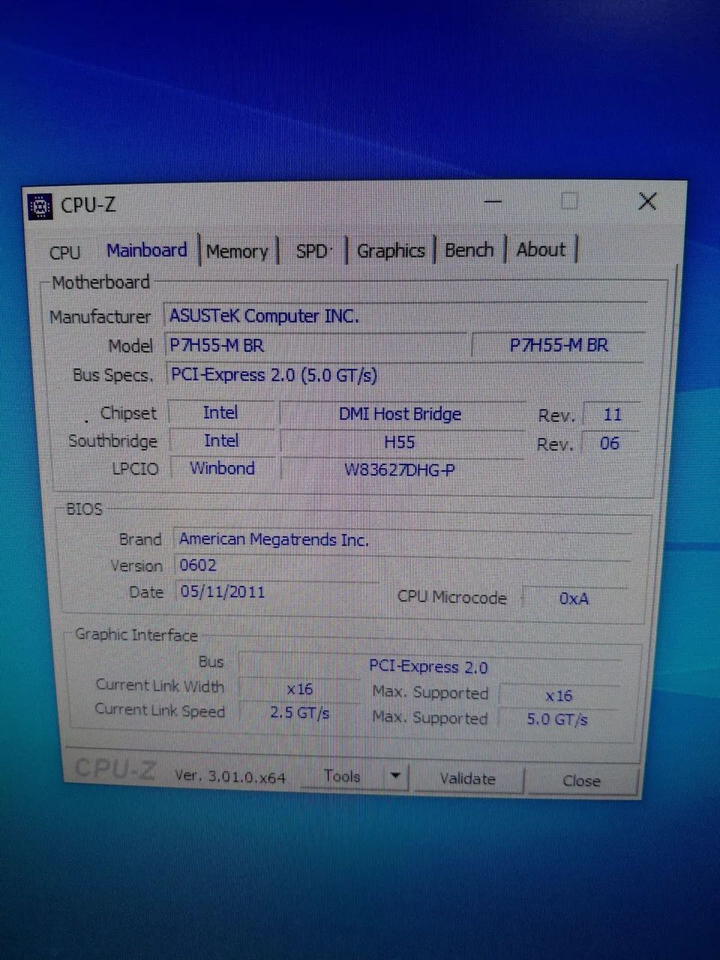Click the left model field P7H55-M BR
The width and height of the screenshot is (720, 960).
point(315,346)
